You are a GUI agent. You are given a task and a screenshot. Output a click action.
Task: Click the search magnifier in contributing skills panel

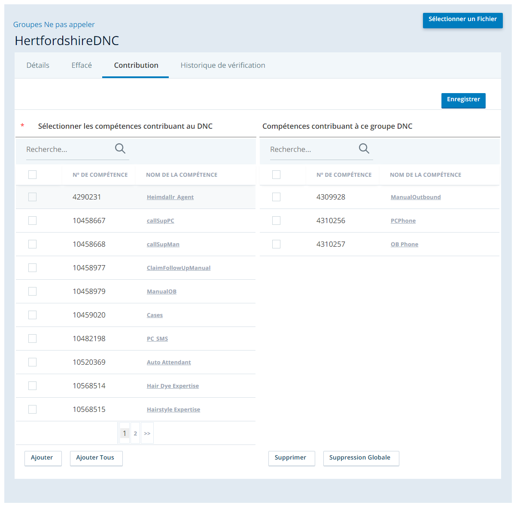[x=364, y=148]
